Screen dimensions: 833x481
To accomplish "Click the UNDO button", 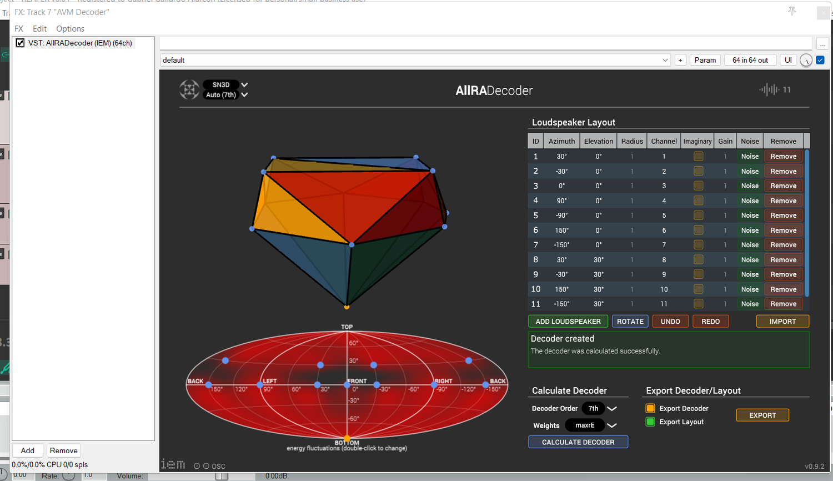I will click(670, 322).
